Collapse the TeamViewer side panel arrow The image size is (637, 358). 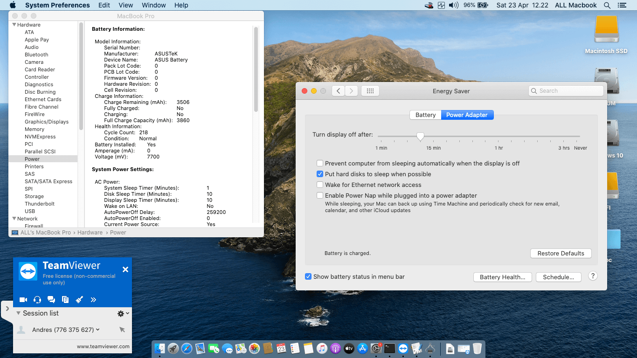point(7,309)
